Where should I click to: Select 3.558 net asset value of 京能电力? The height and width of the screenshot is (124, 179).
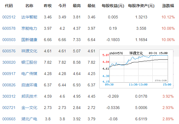pyautogui.click(x=141, y=29)
